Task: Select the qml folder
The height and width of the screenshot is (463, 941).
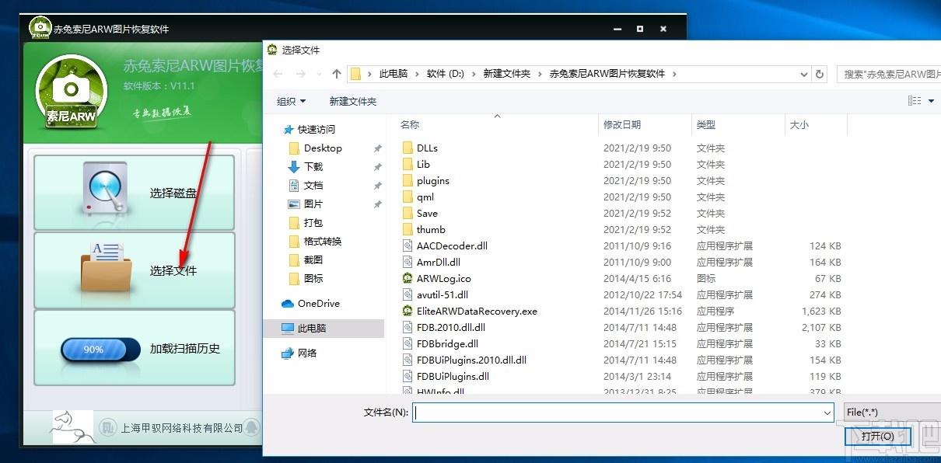Action: (x=425, y=197)
